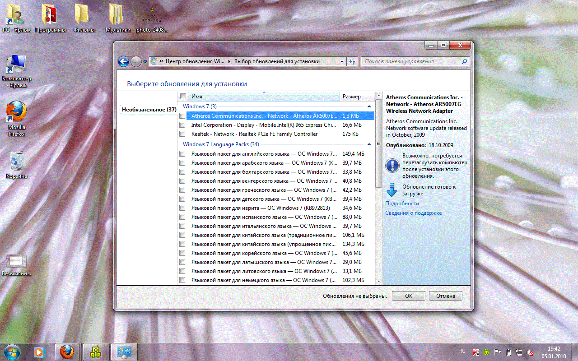Click Выбор обновлений для установки breadcrumb
The width and height of the screenshot is (578, 361).
click(277, 61)
